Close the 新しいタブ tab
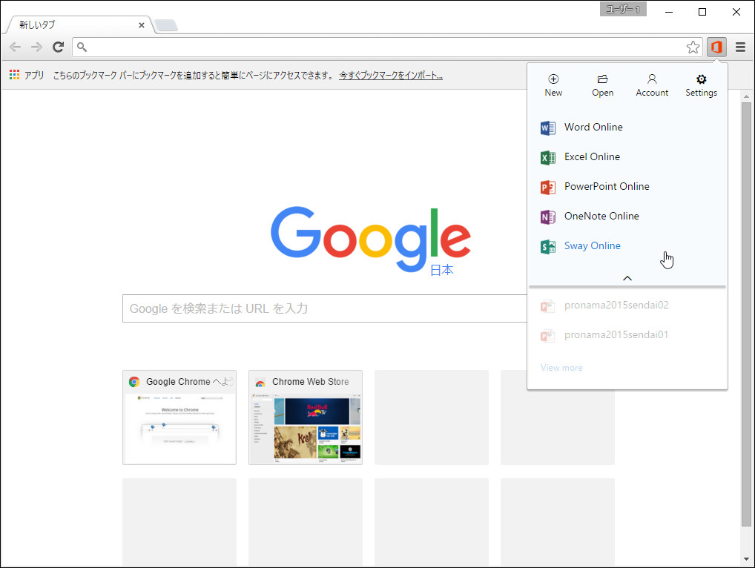Screen dimensions: 755x568 tap(142, 25)
